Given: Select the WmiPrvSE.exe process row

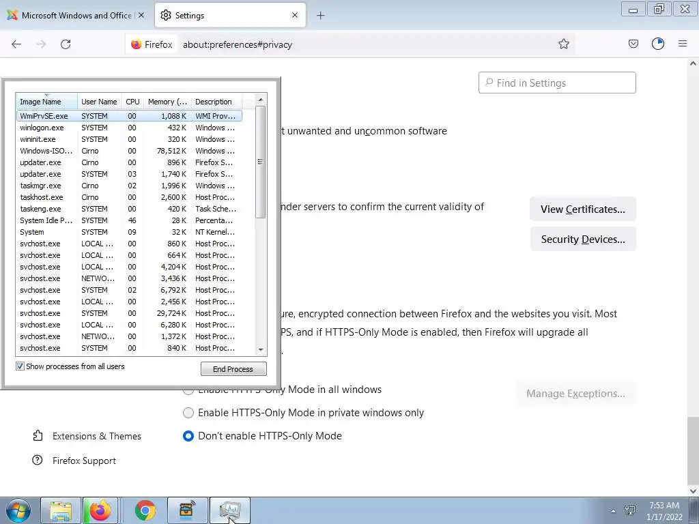Looking at the screenshot, I should pyautogui.click(x=129, y=116).
